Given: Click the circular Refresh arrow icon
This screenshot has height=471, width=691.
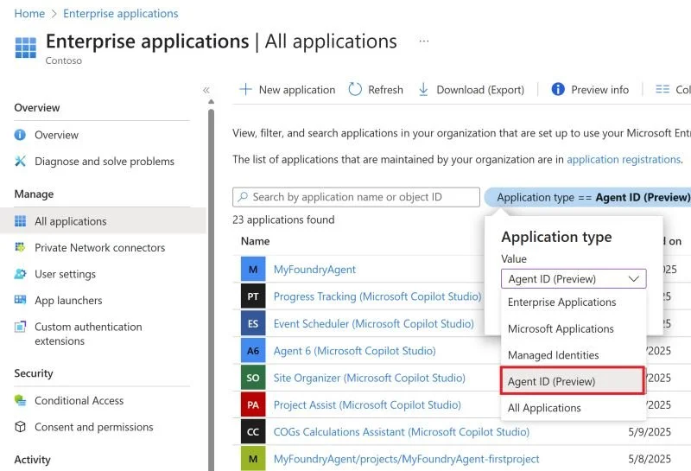Looking at the screenshot, I should (355, 90).
